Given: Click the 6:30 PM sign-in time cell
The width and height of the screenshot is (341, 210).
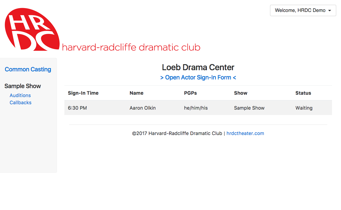Looking at the screenshot, I should (77, 108).
